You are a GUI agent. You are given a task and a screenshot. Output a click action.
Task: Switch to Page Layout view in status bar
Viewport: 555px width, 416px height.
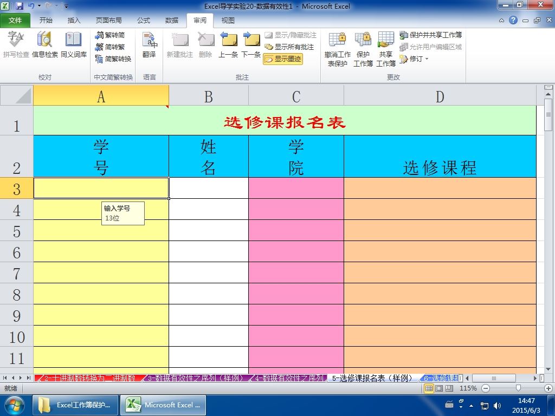click(439, 388)
